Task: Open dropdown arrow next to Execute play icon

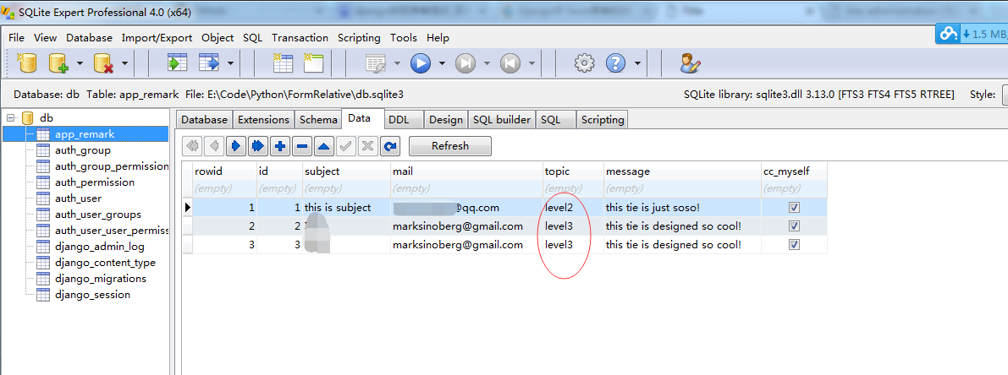Action: point(442,62)
